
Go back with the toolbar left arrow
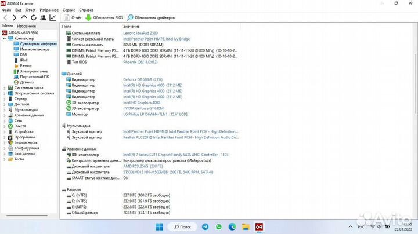(x=5, y=17)
